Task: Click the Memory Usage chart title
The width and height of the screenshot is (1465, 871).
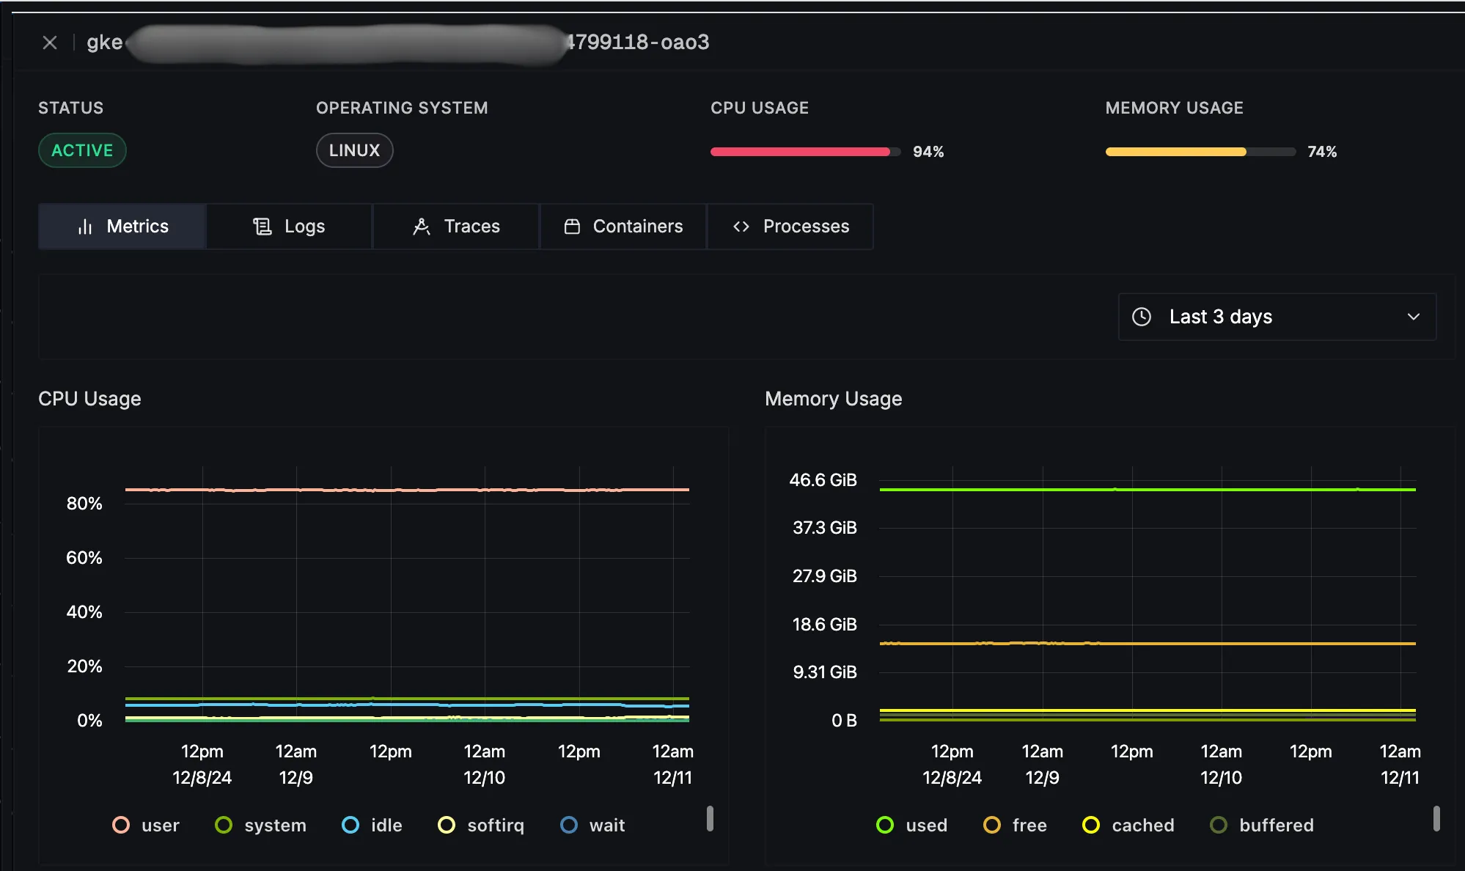Action: point(833,399)
